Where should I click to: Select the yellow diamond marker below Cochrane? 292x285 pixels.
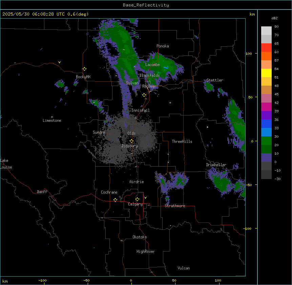pyautogui.click(x=115, y=200)
